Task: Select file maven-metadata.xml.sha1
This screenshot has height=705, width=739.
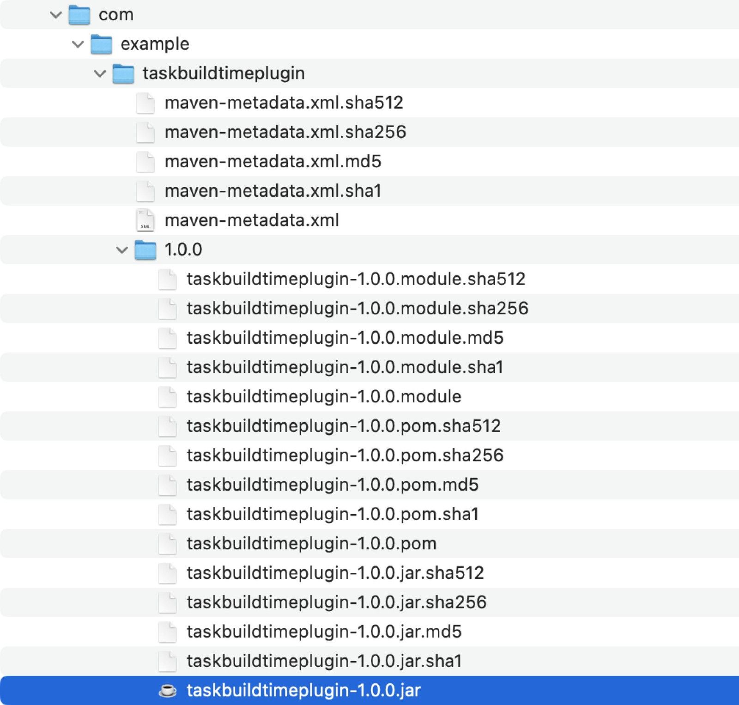Action: [273, 191]
